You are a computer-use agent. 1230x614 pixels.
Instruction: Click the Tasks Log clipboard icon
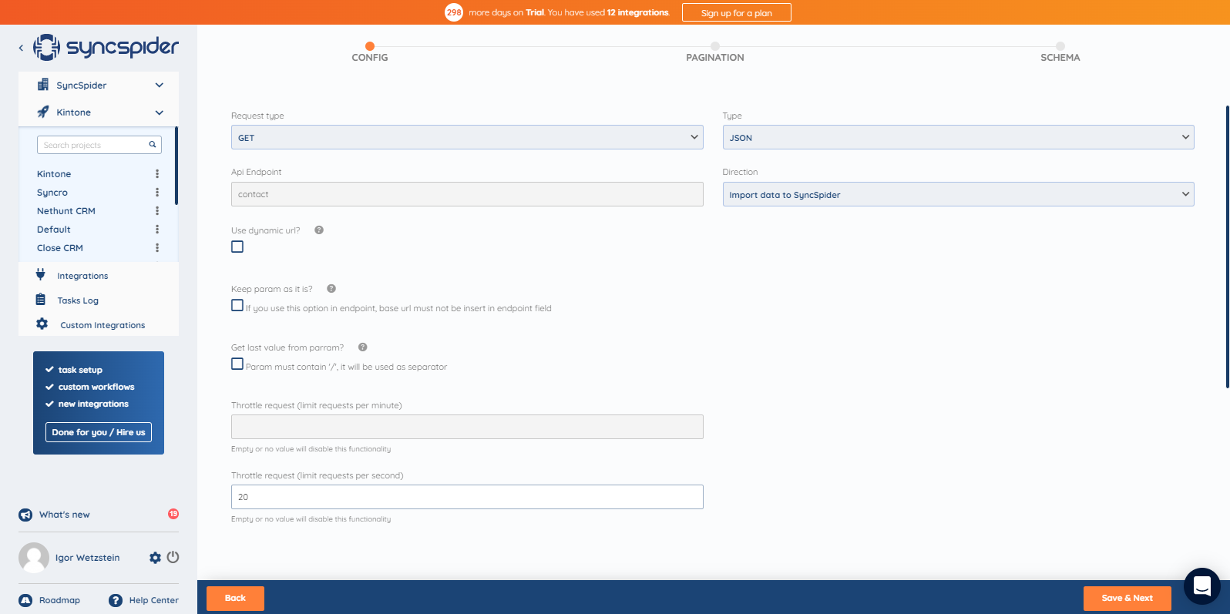tap(41, 300)
